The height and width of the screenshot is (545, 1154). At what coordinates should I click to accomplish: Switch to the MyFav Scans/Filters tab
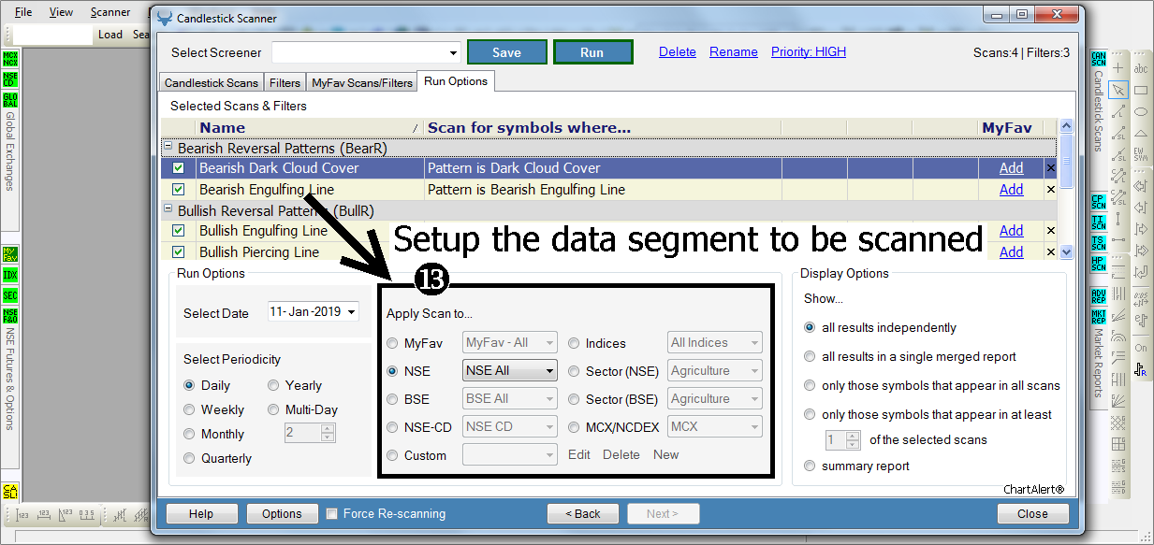pos(362,83)
